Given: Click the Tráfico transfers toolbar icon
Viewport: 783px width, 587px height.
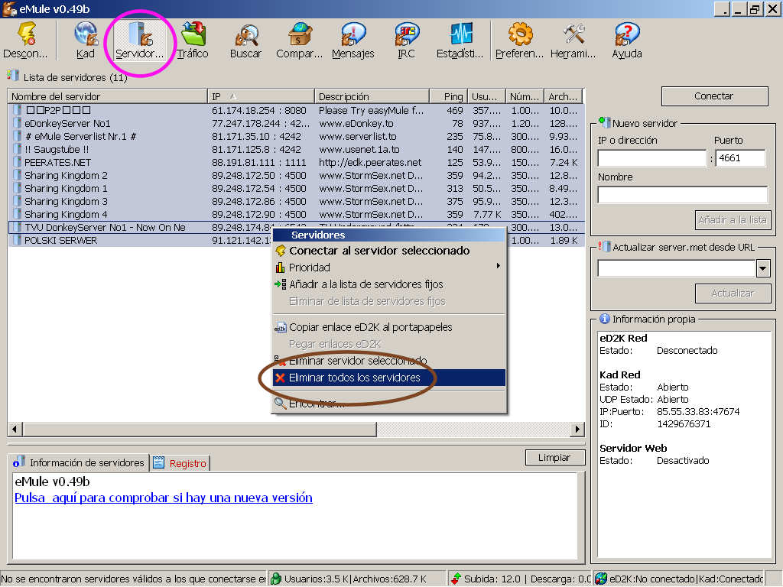Looking at the screenshot, I should [x=193, y=41].
